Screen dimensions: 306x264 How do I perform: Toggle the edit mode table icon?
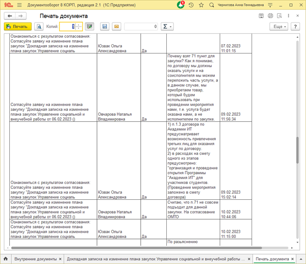tap(89, 26)
